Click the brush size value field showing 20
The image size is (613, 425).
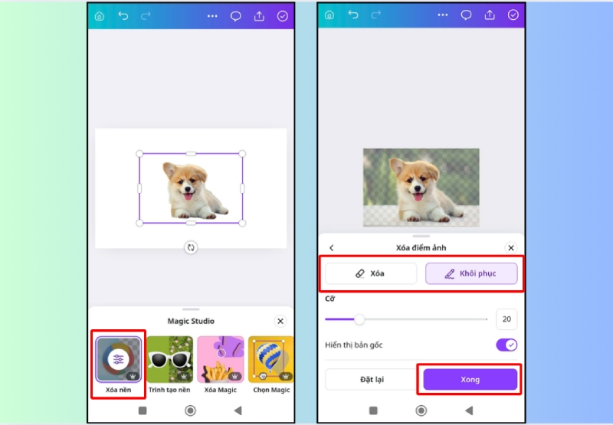(506, 319)
